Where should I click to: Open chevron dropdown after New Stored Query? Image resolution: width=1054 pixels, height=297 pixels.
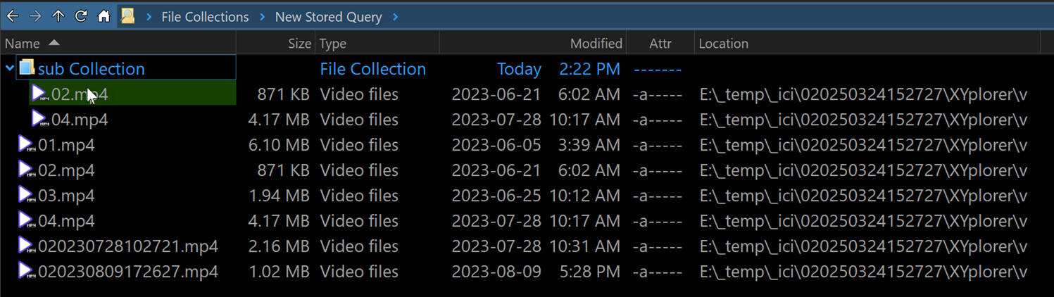(396, 17)
